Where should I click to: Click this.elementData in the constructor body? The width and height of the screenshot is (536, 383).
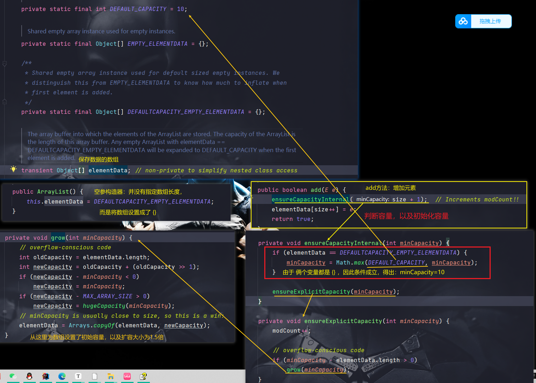click(x=55, y=202)
